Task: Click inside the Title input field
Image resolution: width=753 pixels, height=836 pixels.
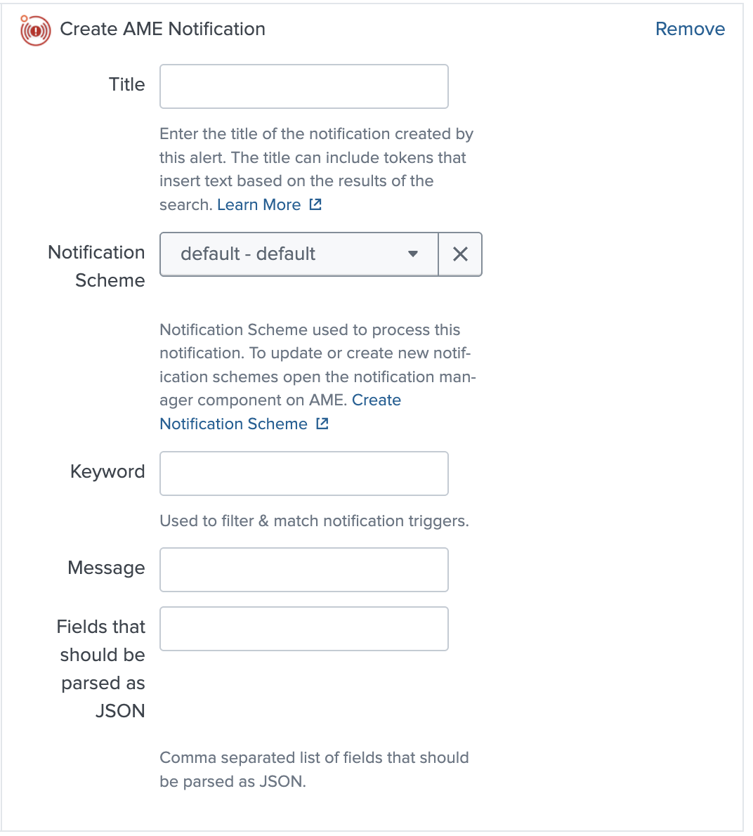Action: click(x=303, y=86)
